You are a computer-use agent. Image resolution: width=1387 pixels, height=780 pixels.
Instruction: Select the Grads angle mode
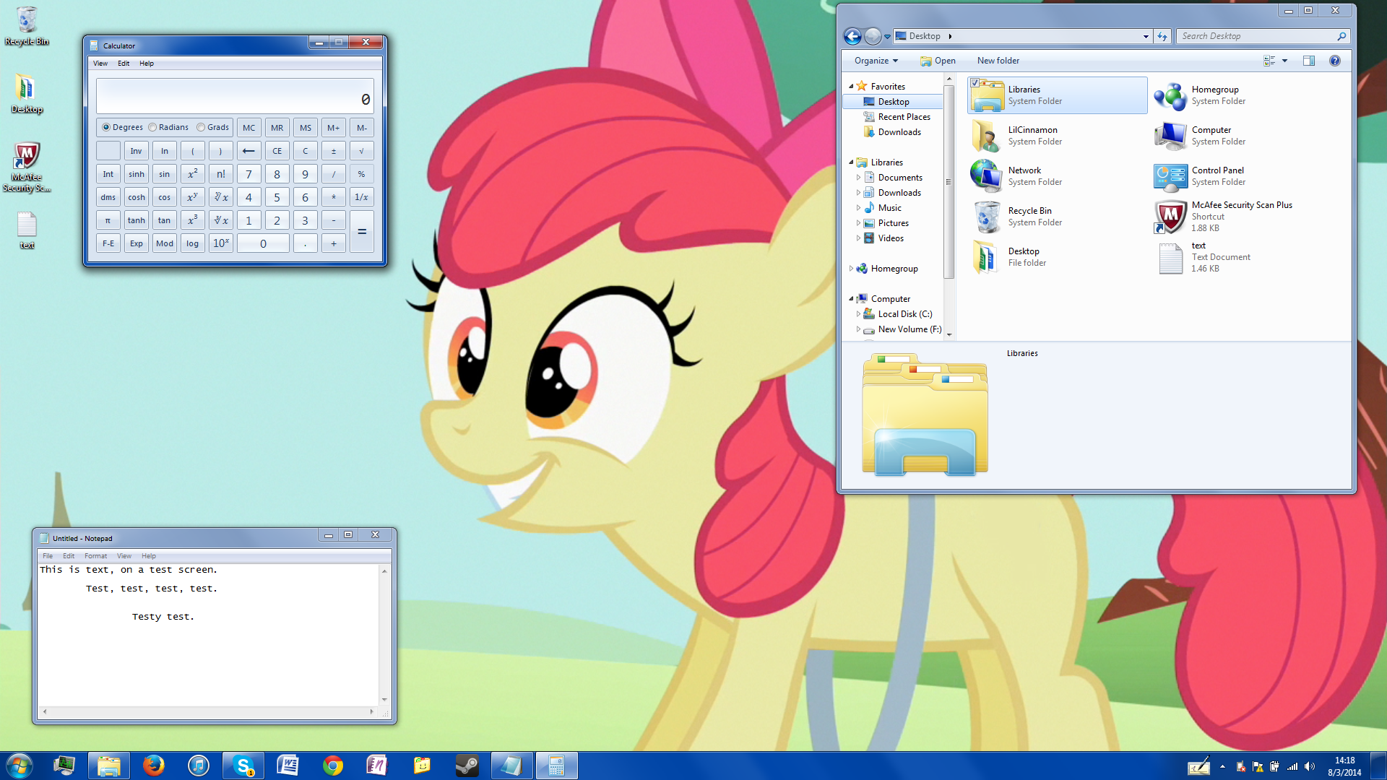coord(201,127)
